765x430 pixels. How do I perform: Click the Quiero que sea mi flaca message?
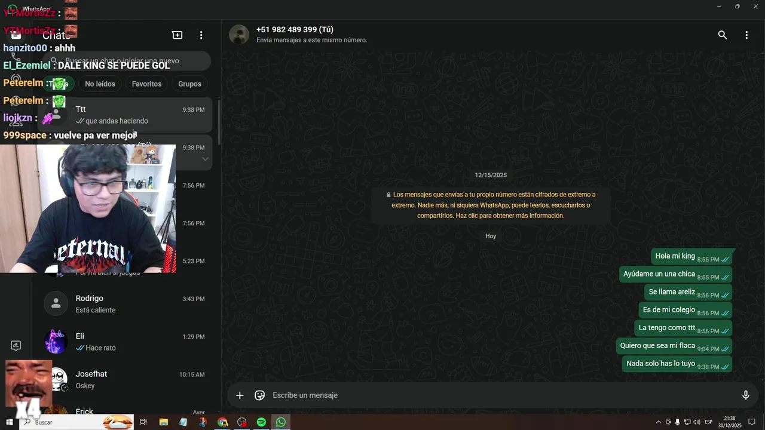click(674, 346)
